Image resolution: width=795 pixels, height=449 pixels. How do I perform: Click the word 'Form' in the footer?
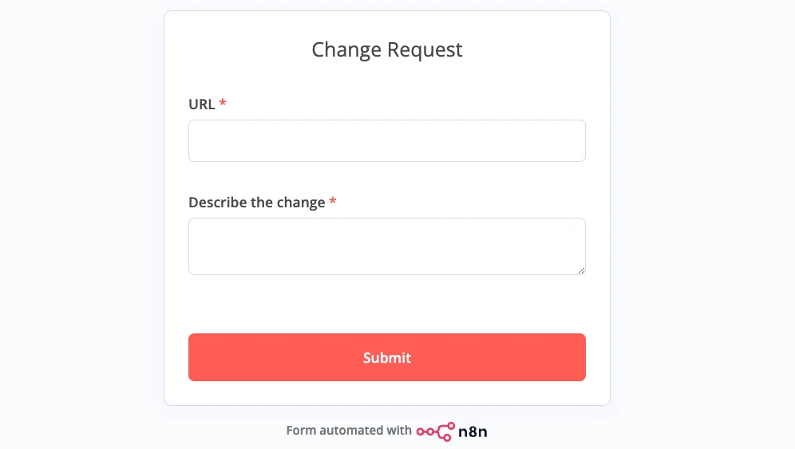point(301,431)
